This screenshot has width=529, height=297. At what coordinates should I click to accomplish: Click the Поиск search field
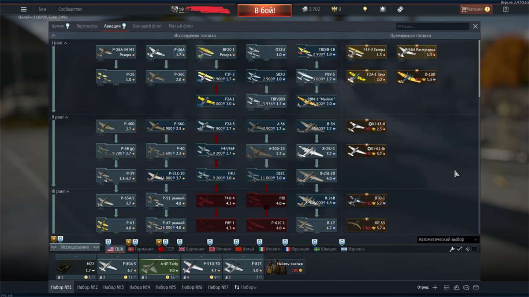[x=432, y=26]
